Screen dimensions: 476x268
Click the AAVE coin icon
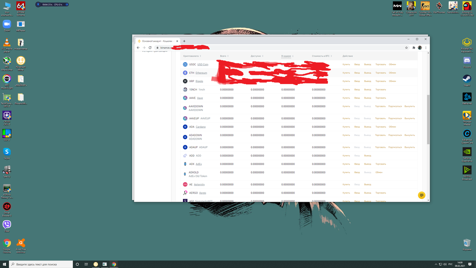185,98
